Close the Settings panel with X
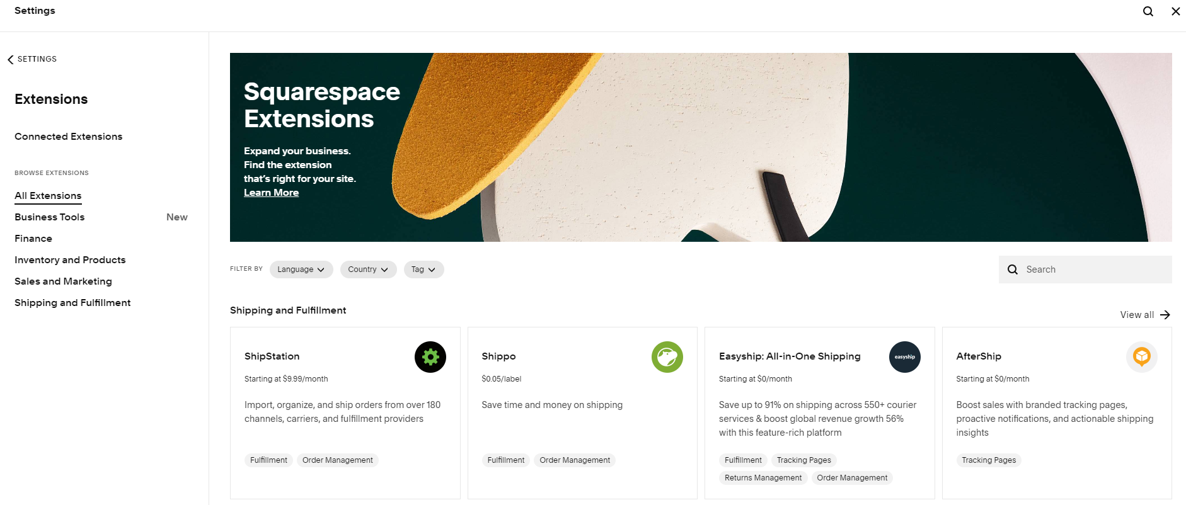 (1176, 11)
